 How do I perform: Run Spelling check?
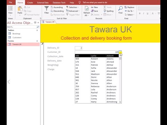coord(109,11)
